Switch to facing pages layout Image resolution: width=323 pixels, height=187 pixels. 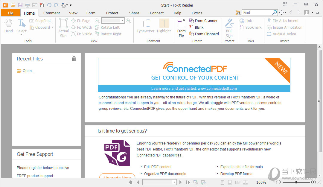237,183
